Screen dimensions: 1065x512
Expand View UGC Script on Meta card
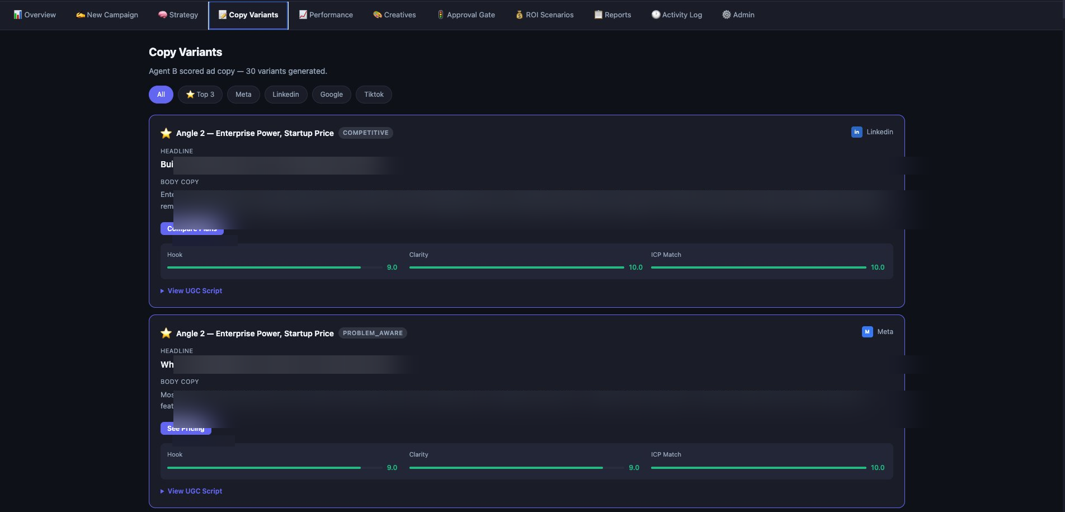point(191,491)
